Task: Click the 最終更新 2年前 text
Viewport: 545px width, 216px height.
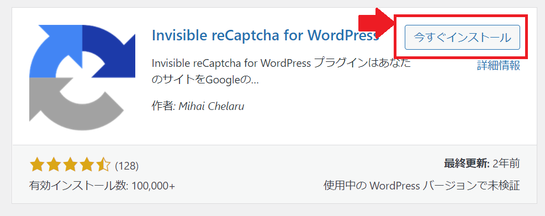Action: point(481,163)
